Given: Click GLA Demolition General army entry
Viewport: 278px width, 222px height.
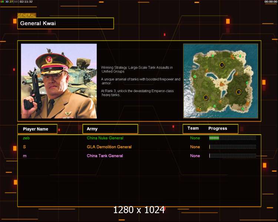Looking at the screenshot, I should 109,147.
